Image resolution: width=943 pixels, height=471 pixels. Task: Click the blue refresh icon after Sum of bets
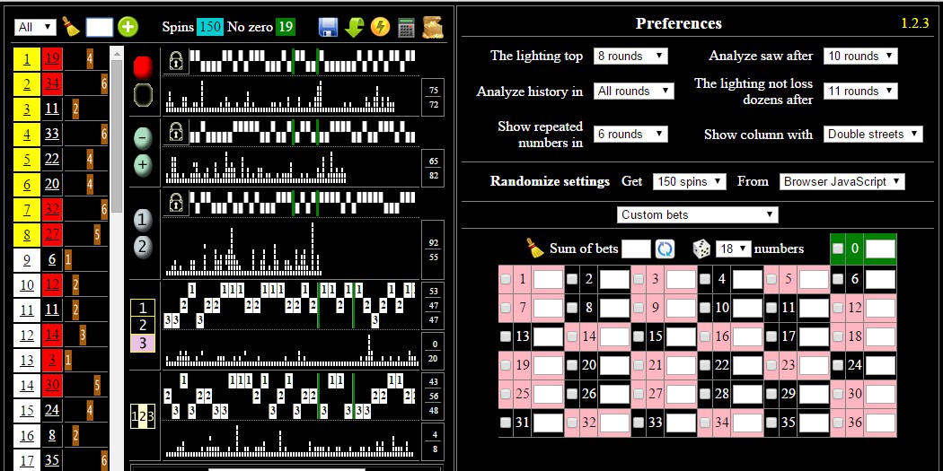[x=665, y=249]
